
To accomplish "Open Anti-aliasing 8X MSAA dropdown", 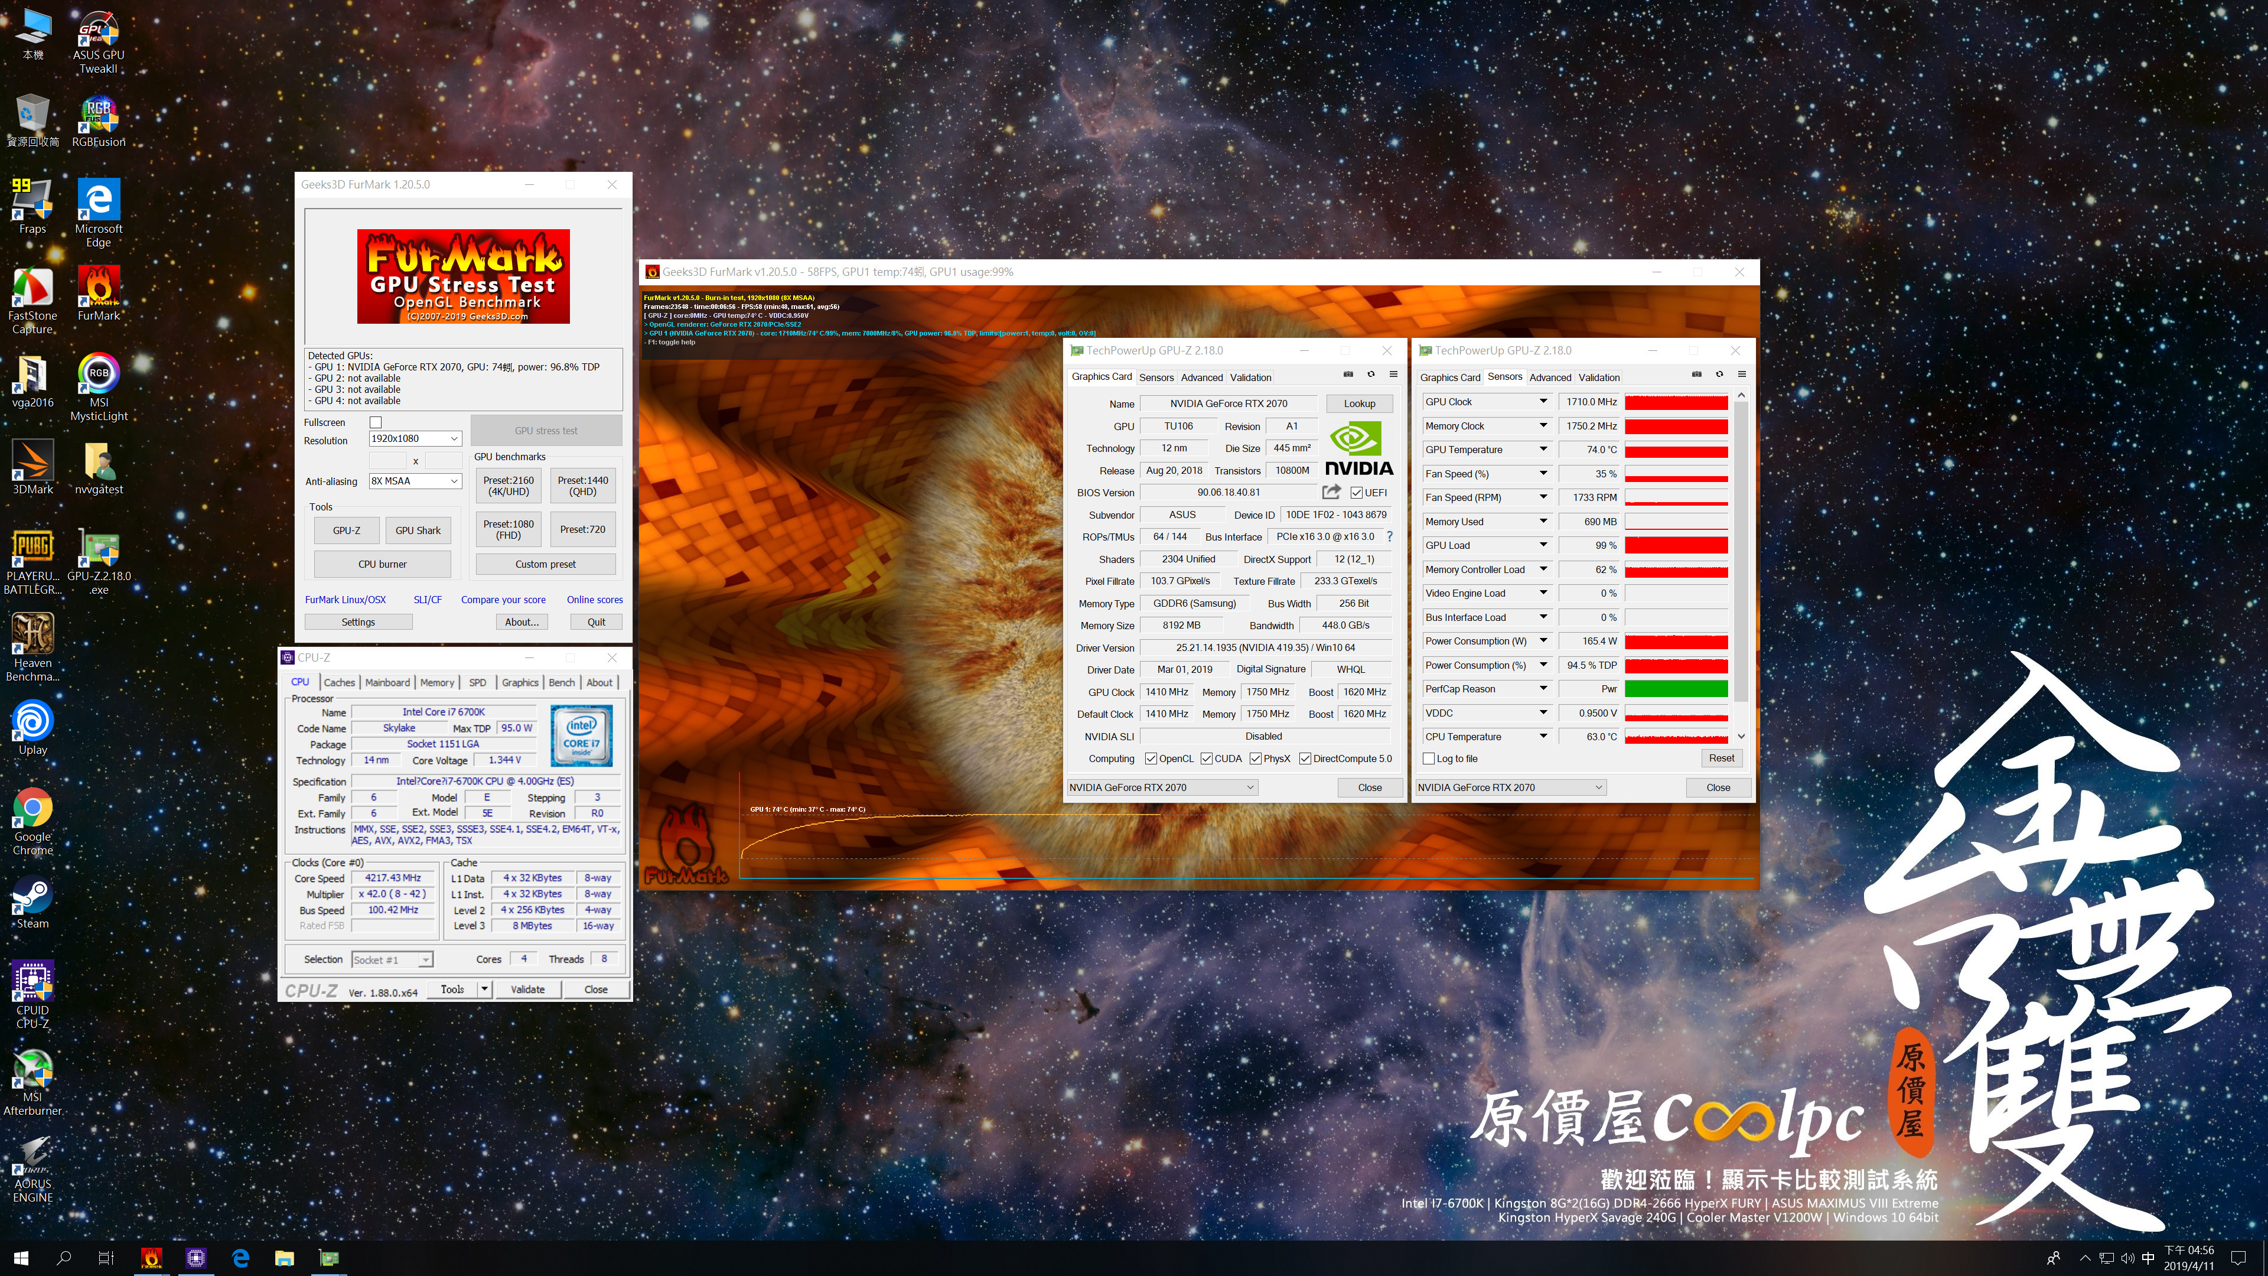I will pos(415,481).
